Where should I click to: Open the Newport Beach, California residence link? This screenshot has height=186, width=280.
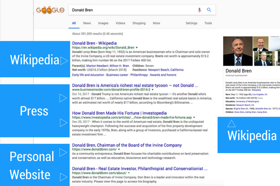166,70
